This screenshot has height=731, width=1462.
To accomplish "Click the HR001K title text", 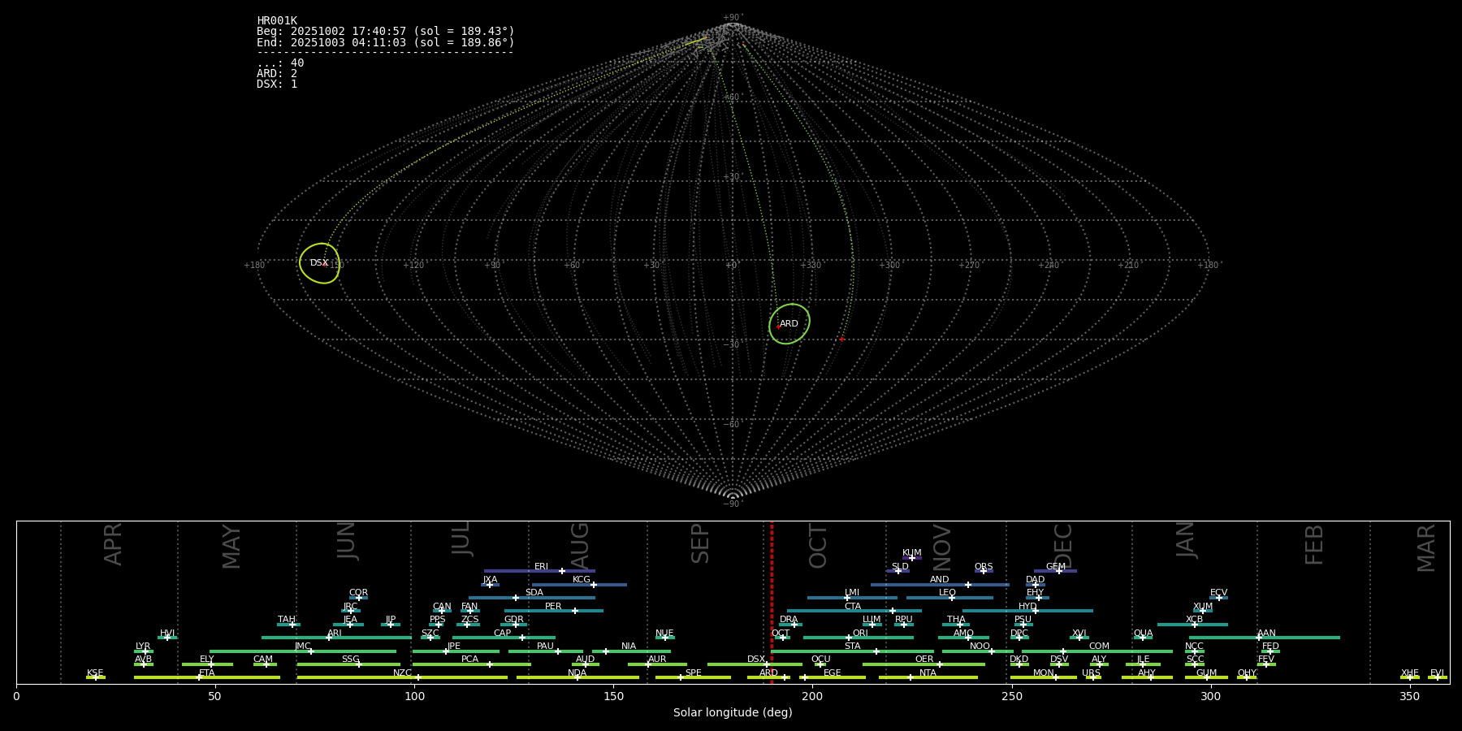I will pos(277,21).
